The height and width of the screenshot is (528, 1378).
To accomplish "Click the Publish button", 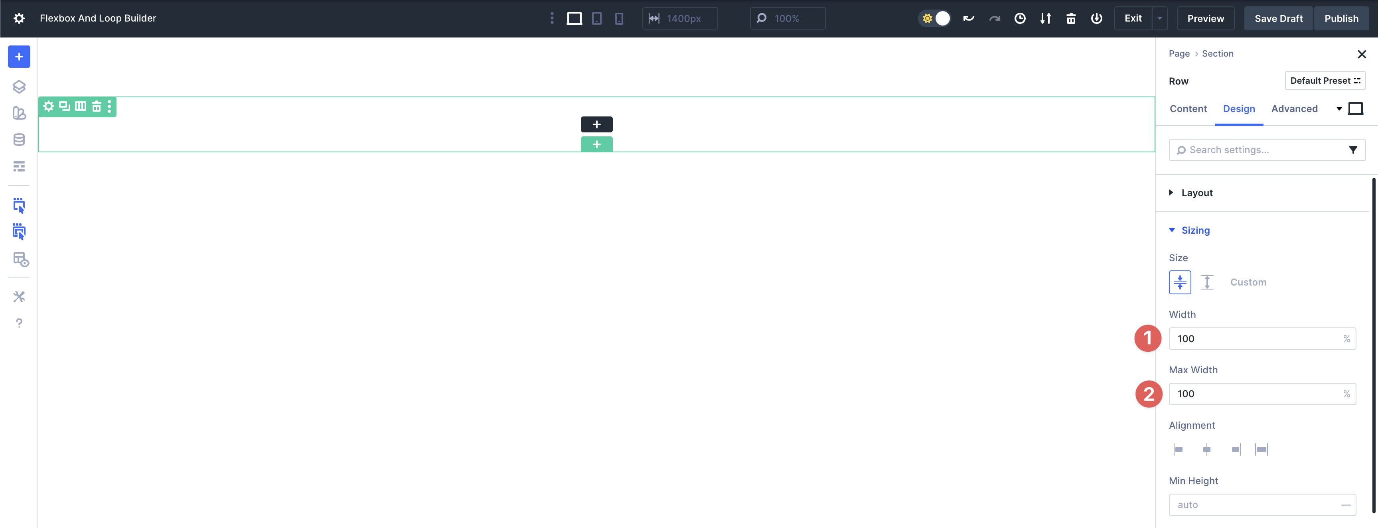I will pos(1341,18).
